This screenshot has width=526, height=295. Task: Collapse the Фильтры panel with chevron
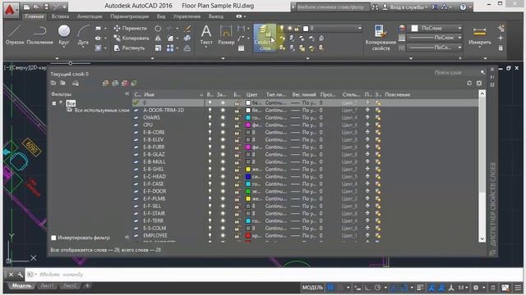pos(127,94)
